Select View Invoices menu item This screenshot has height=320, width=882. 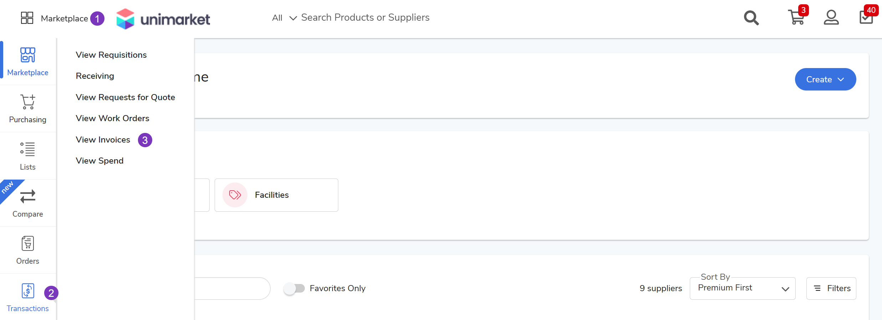[x=103, y=140]
